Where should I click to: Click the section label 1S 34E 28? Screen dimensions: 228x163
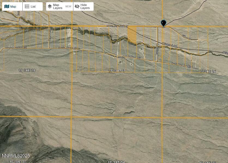27,70
